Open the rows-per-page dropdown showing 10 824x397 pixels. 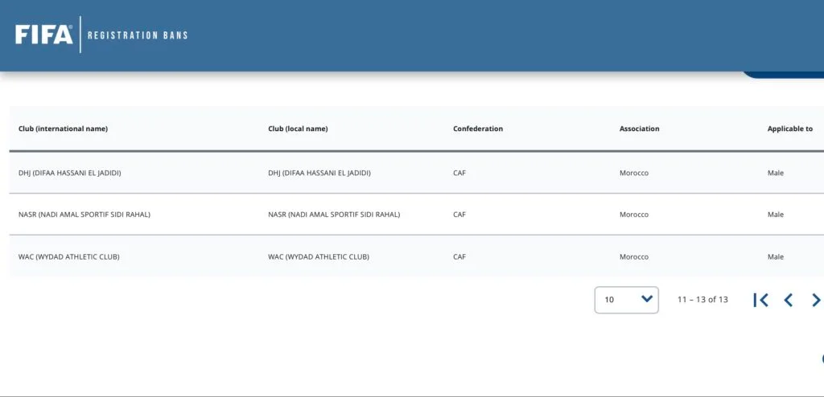pyautogui.click(x=626, y=300)
